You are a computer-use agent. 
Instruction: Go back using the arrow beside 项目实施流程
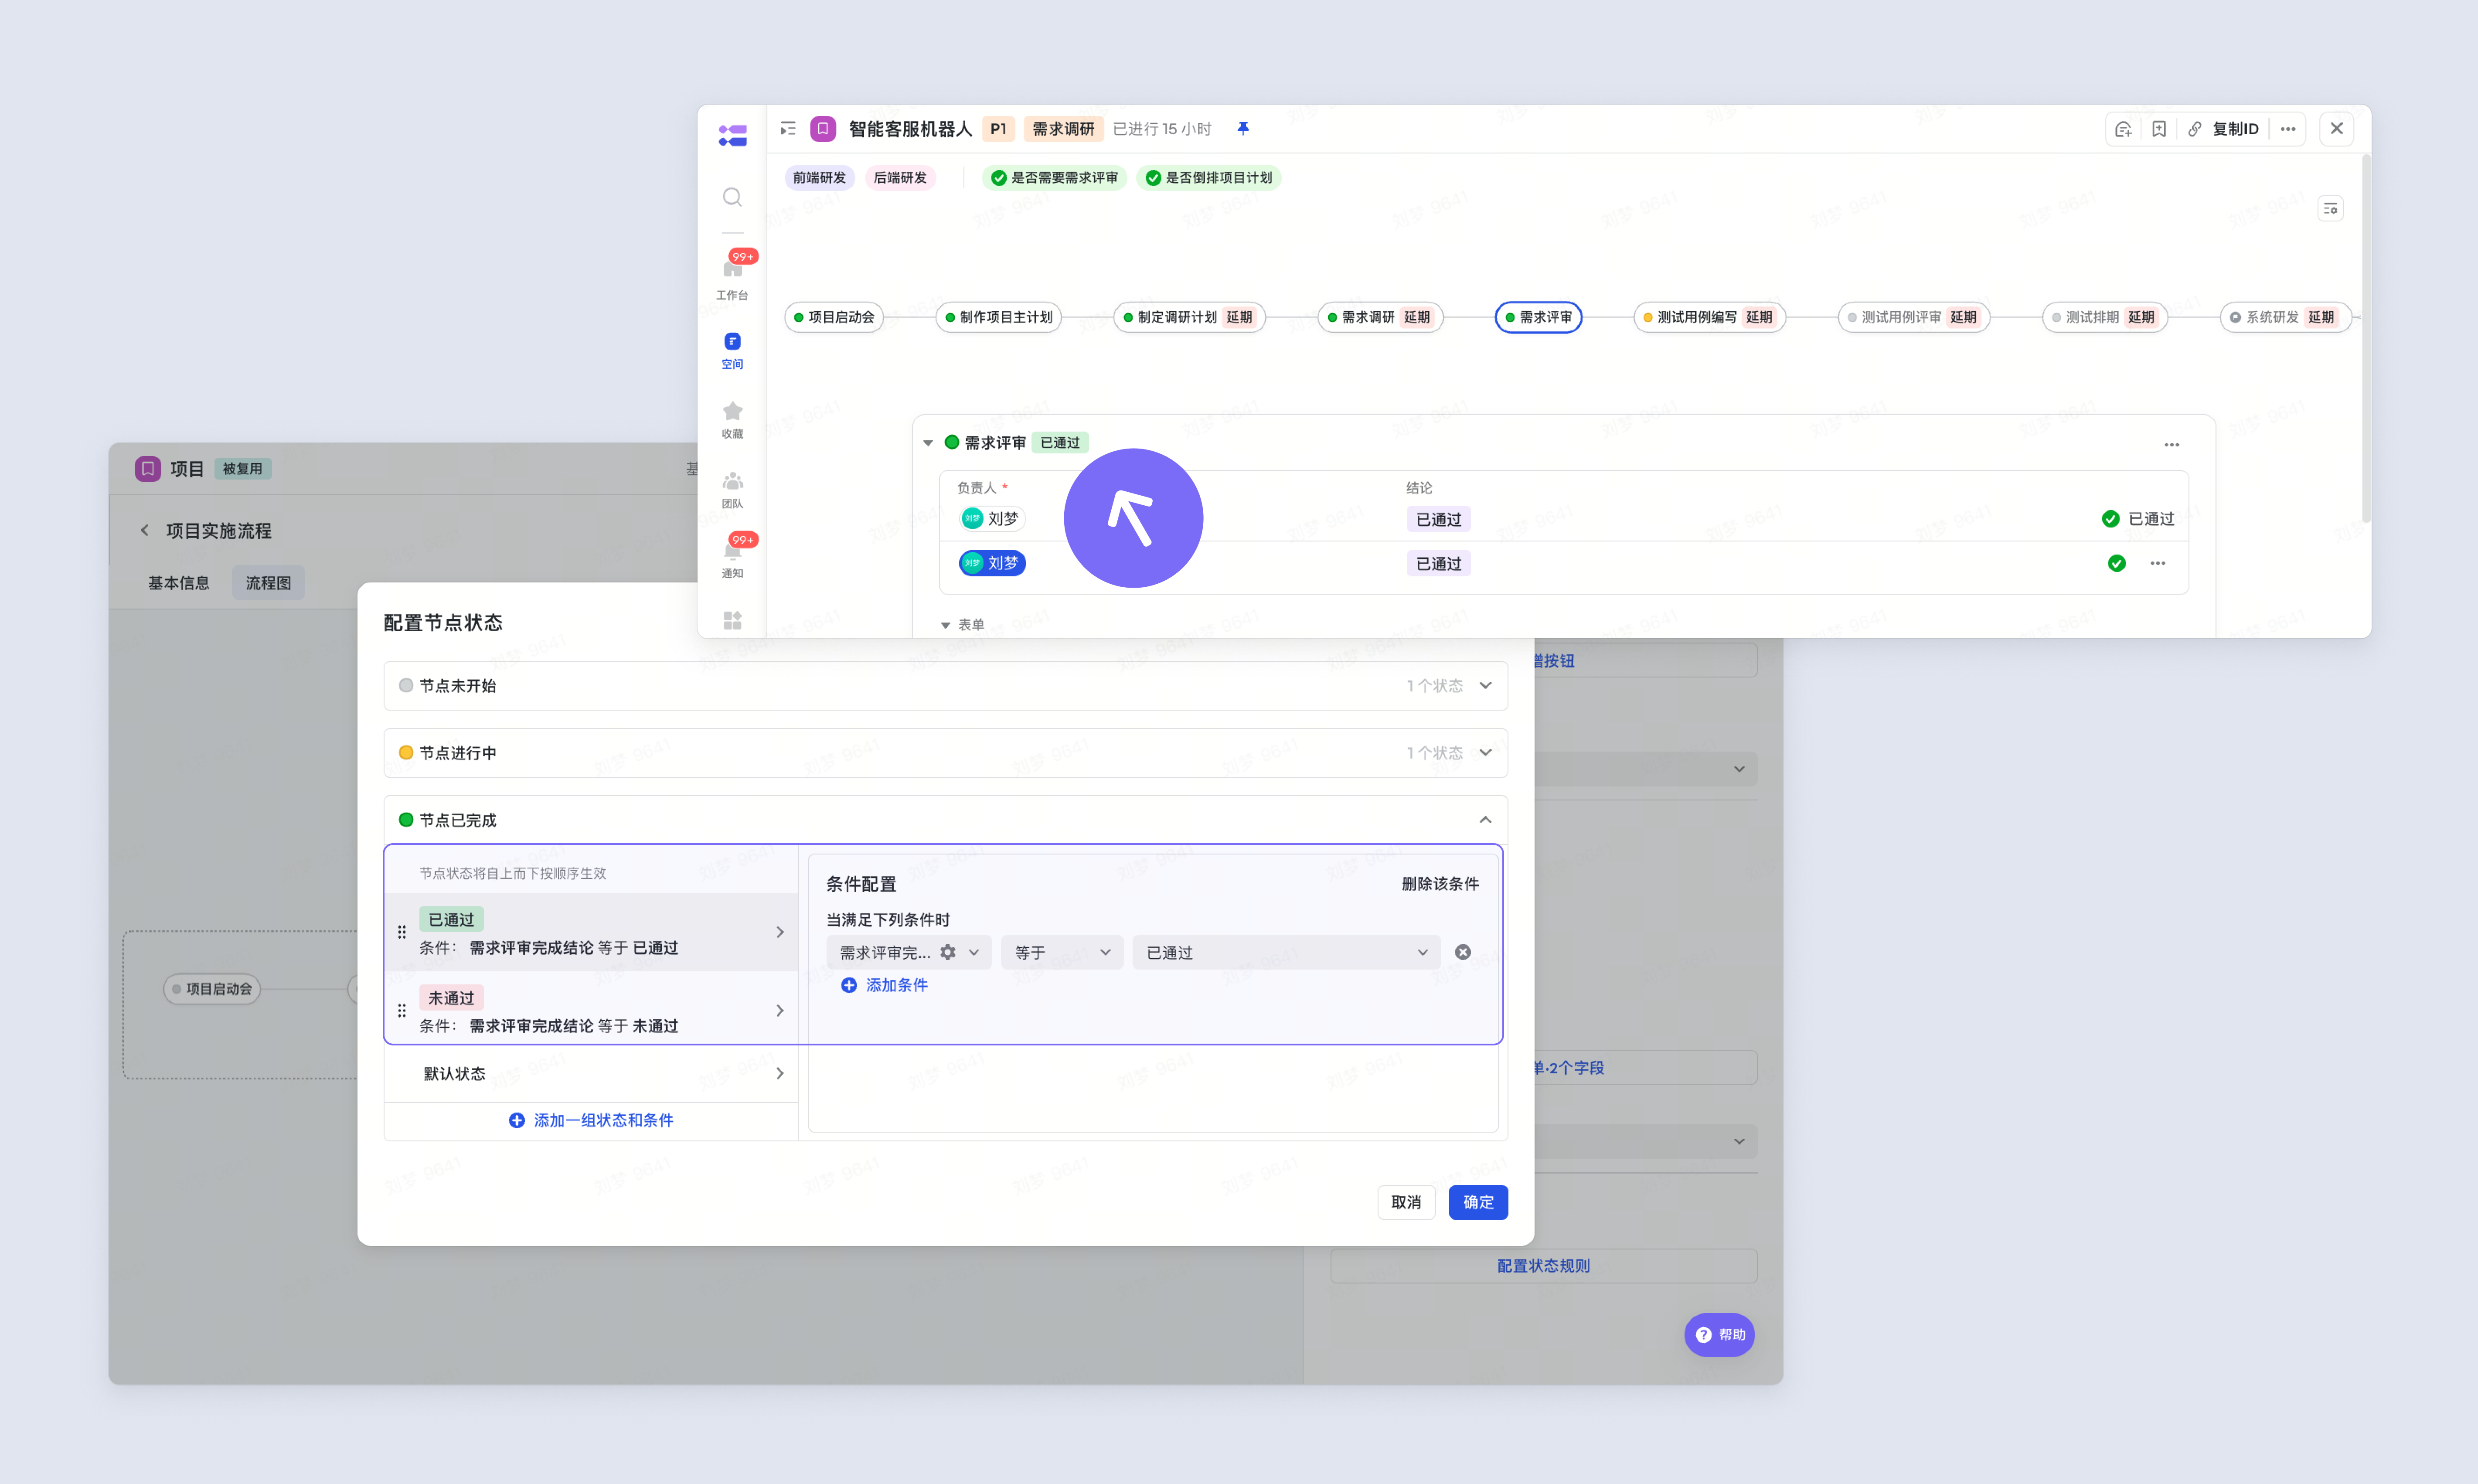point(145,530)
